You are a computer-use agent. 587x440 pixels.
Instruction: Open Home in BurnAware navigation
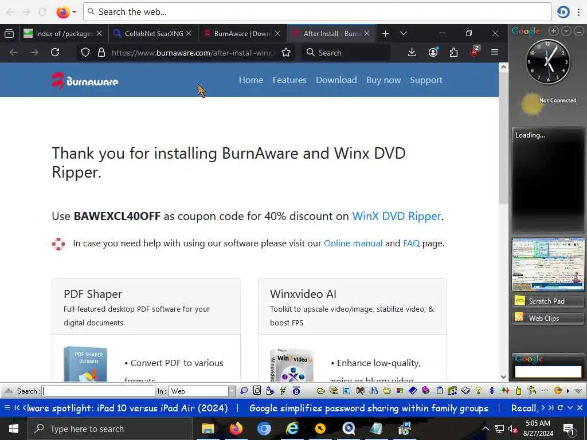pos(251,80)
